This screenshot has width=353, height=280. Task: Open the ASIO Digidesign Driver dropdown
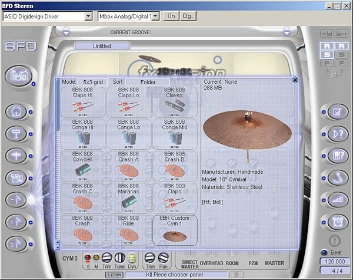click(88, 17)
